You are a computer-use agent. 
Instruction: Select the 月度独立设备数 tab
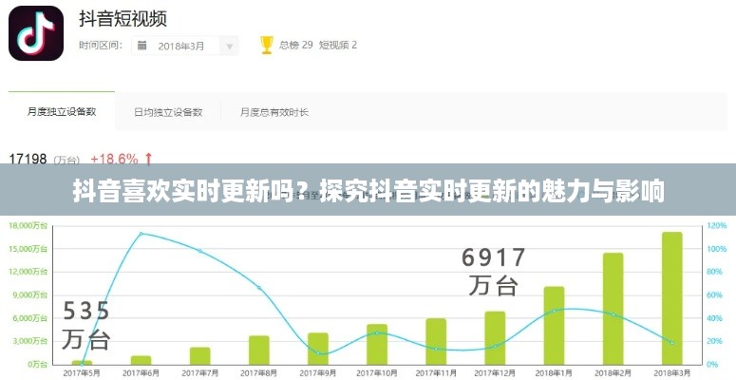coord(62,112)
